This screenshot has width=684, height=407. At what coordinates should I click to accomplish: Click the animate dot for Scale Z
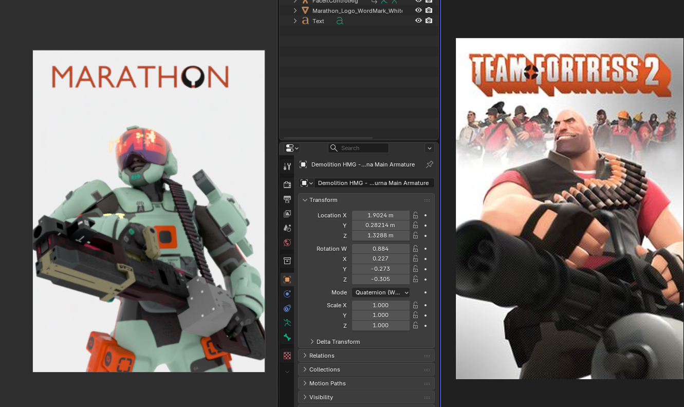(x=426, y=325)
